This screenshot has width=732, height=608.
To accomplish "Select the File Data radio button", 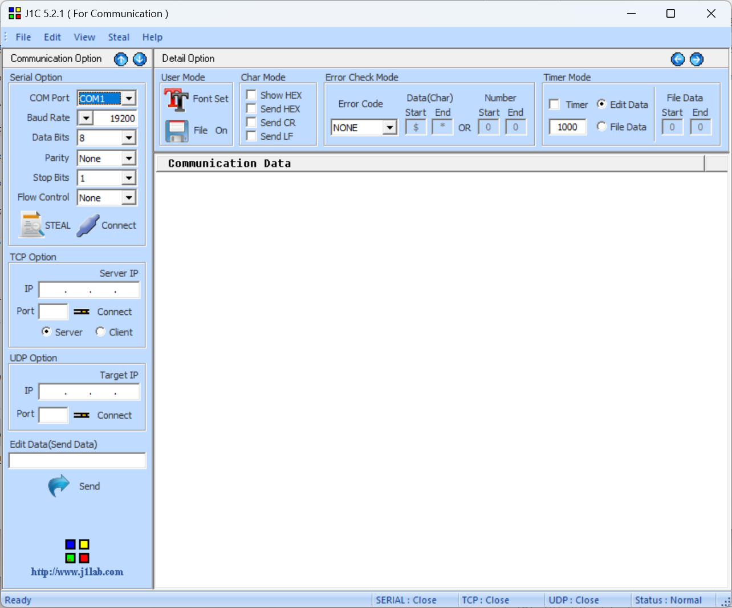I will pos(601,126).
